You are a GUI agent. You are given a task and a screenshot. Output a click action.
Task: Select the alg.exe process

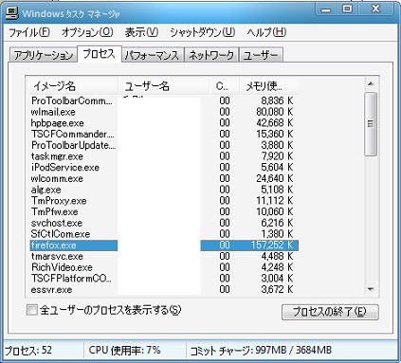coord(164,190)
